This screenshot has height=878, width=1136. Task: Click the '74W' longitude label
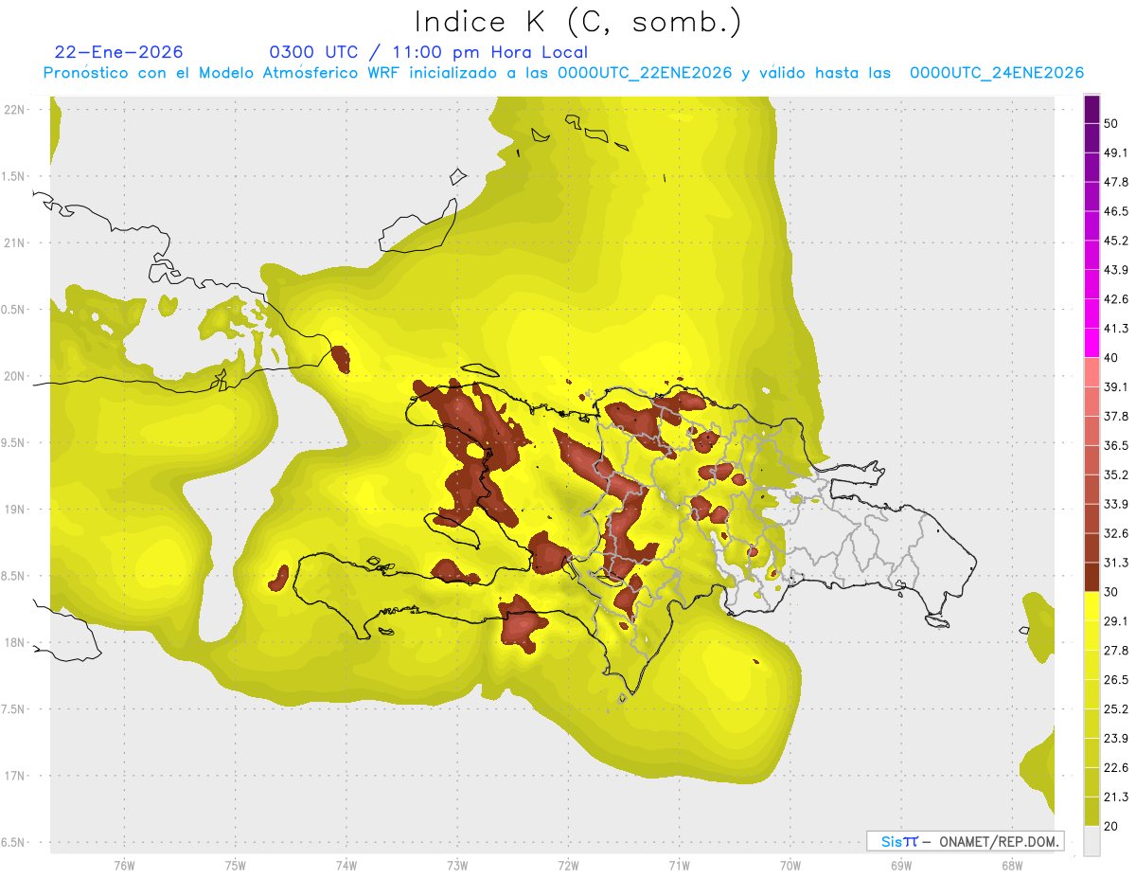point(346,867)
